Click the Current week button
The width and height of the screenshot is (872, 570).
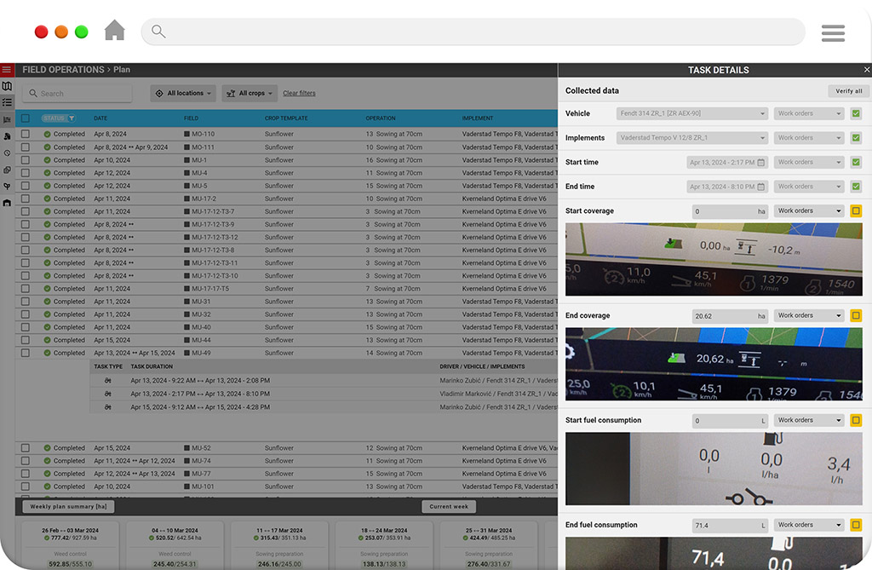pos(449,507)
